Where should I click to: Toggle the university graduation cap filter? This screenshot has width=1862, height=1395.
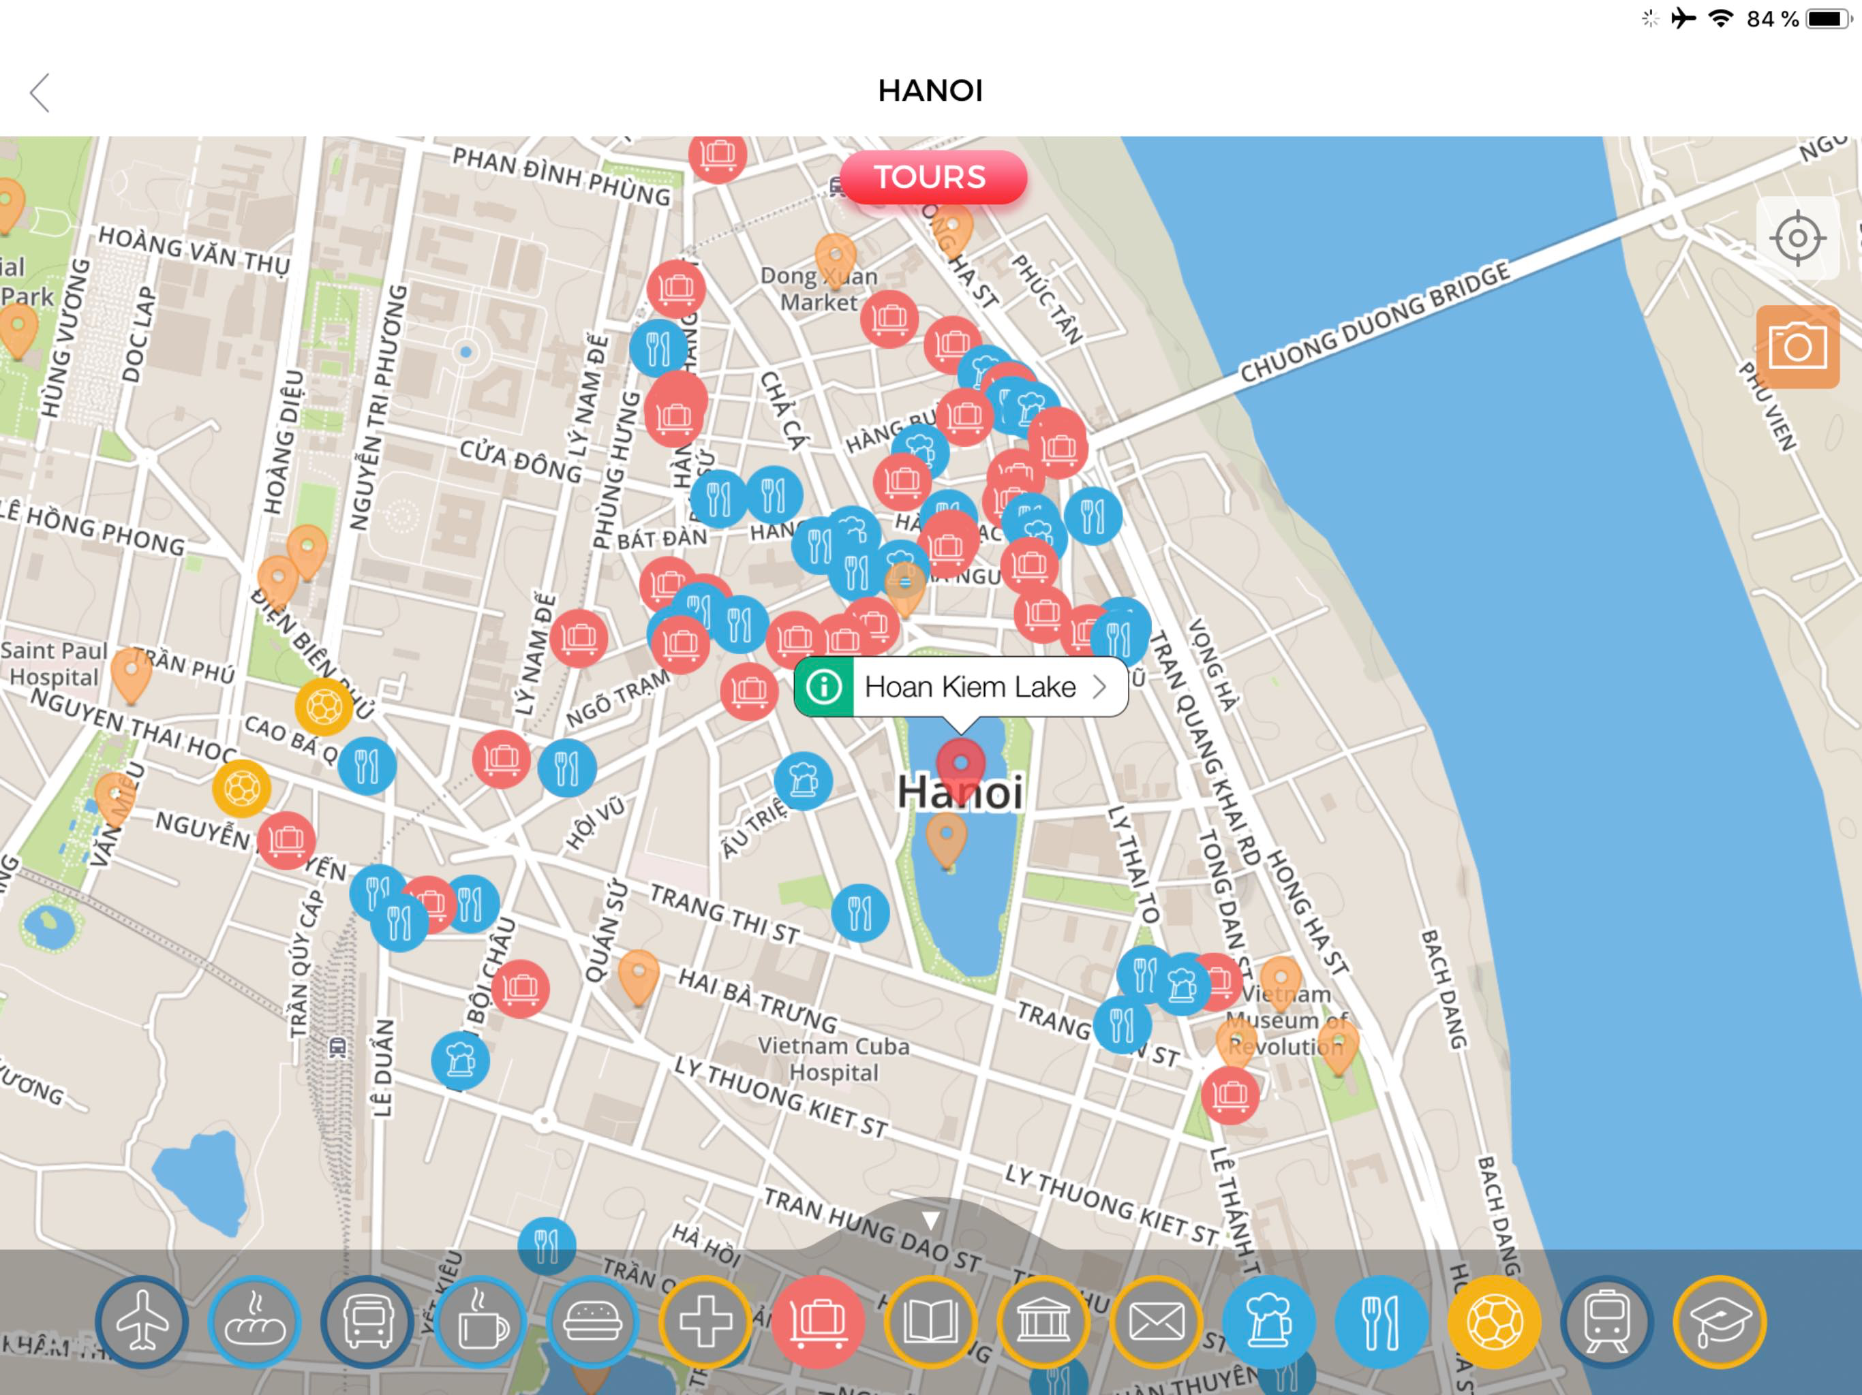[1720, 1322]
